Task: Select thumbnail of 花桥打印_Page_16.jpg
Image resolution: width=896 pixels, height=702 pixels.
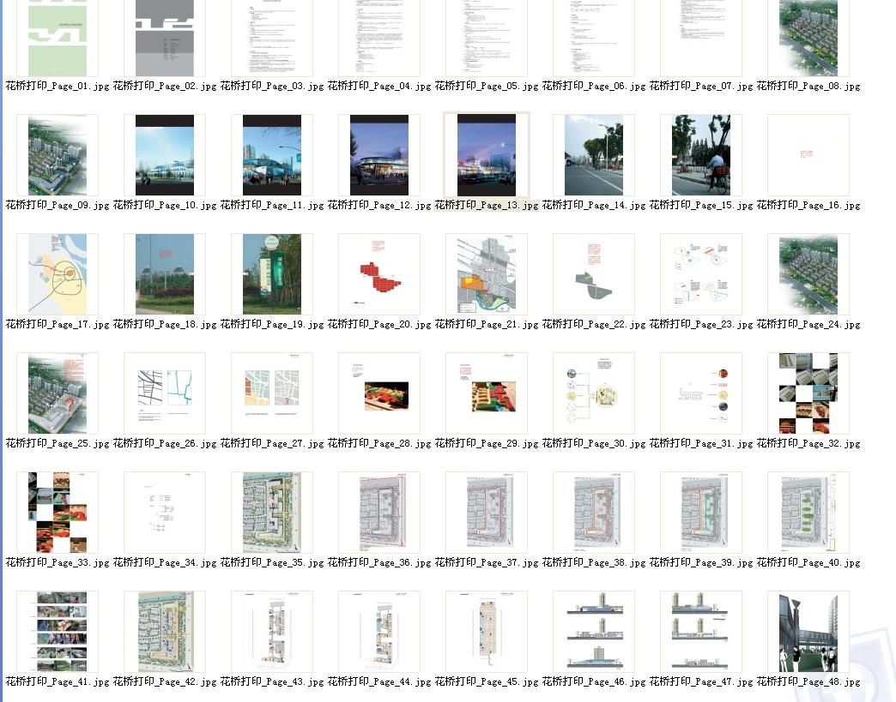Action: click(808, 155)
